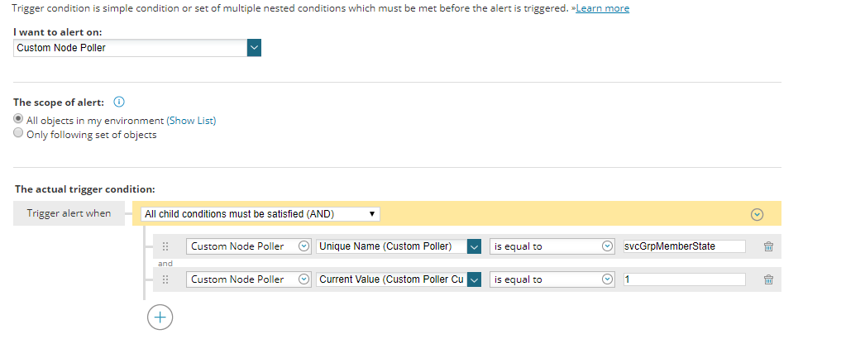Open the Show List link
The height and width of the screenshot is (358, 865).
191,120
